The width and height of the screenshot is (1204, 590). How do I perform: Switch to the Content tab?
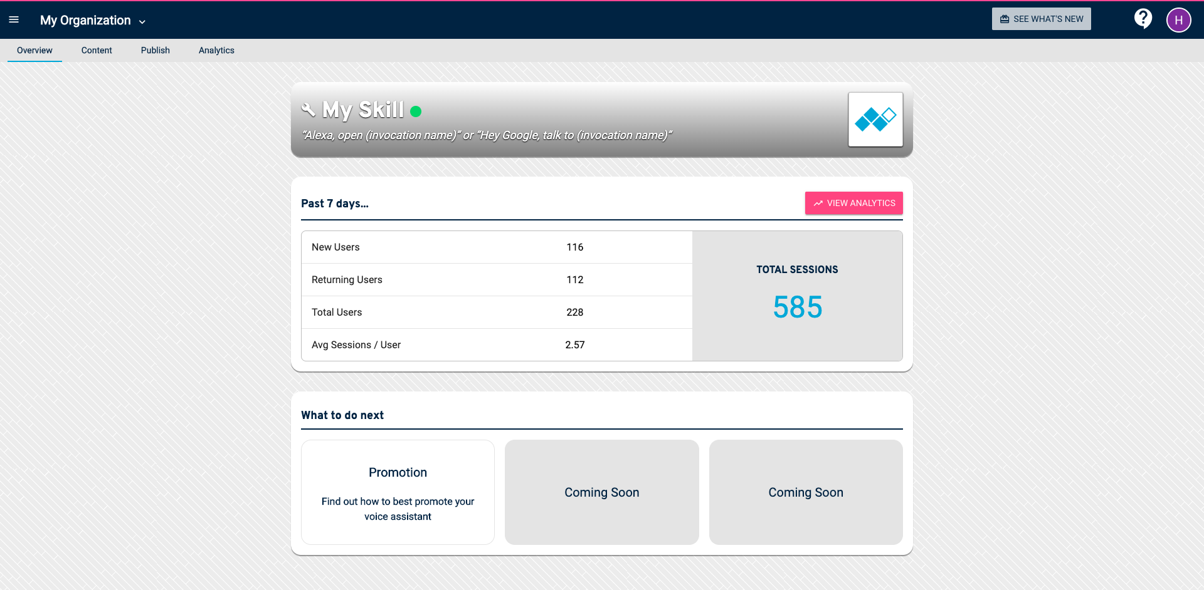[x=97, y=50]
